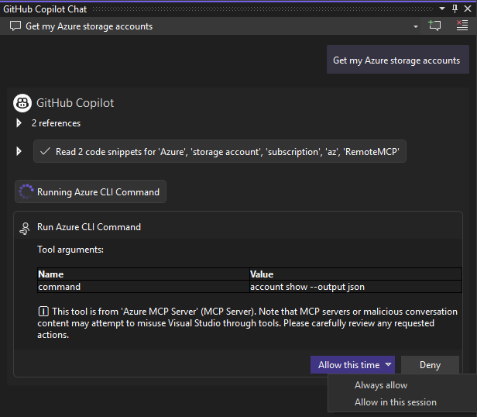The image size is (477, 417).
Task: Choose Allow in this session option
Action: click(395, 402)
